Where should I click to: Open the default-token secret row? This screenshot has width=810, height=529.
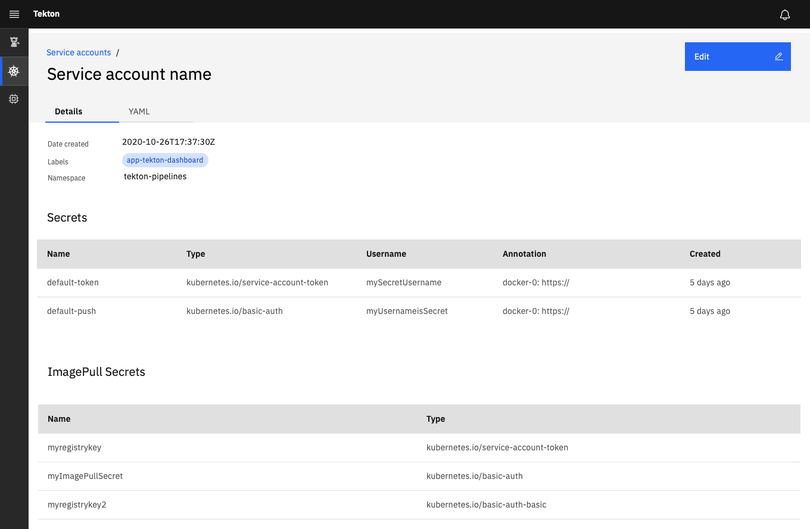(x=73, y=282)
